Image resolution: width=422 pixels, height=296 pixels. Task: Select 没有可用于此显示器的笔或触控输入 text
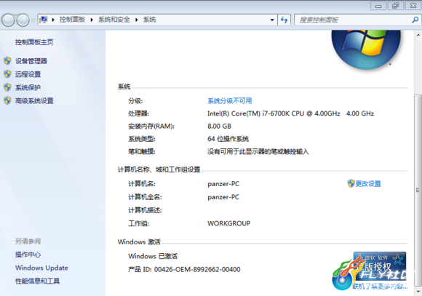(258, 151)
